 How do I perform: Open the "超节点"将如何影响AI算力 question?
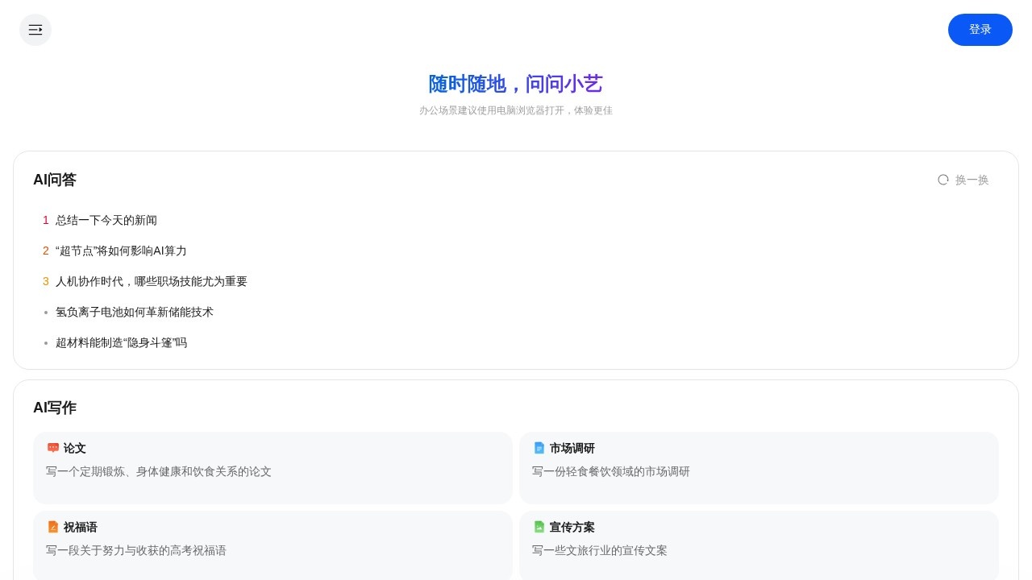[121, 251]
